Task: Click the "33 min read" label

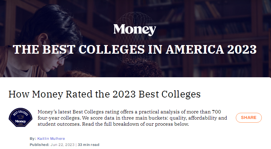Action: pos(88,145)
